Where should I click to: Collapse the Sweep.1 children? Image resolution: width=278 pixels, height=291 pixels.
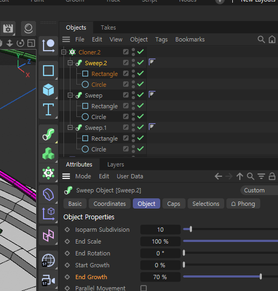70,128
